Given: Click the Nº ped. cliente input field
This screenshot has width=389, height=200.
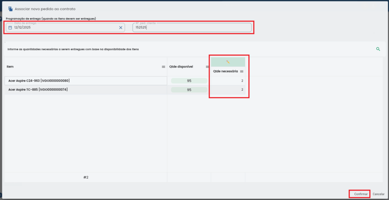Looking at the screenshot, I should tap(192, 28).
